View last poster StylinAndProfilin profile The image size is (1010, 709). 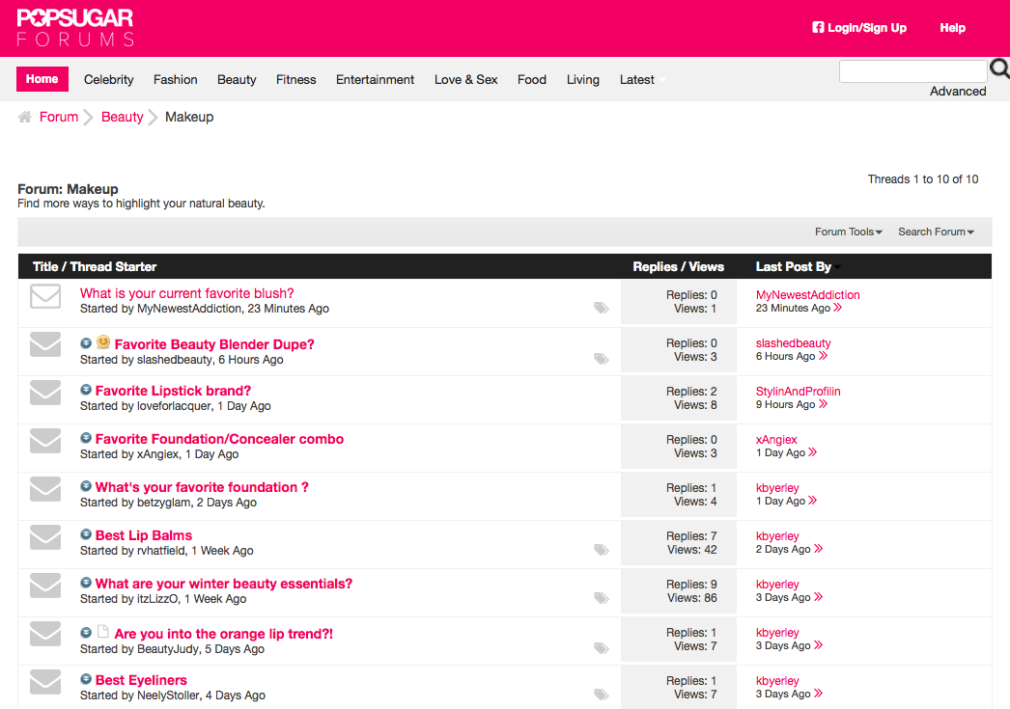tap(799, 392)
